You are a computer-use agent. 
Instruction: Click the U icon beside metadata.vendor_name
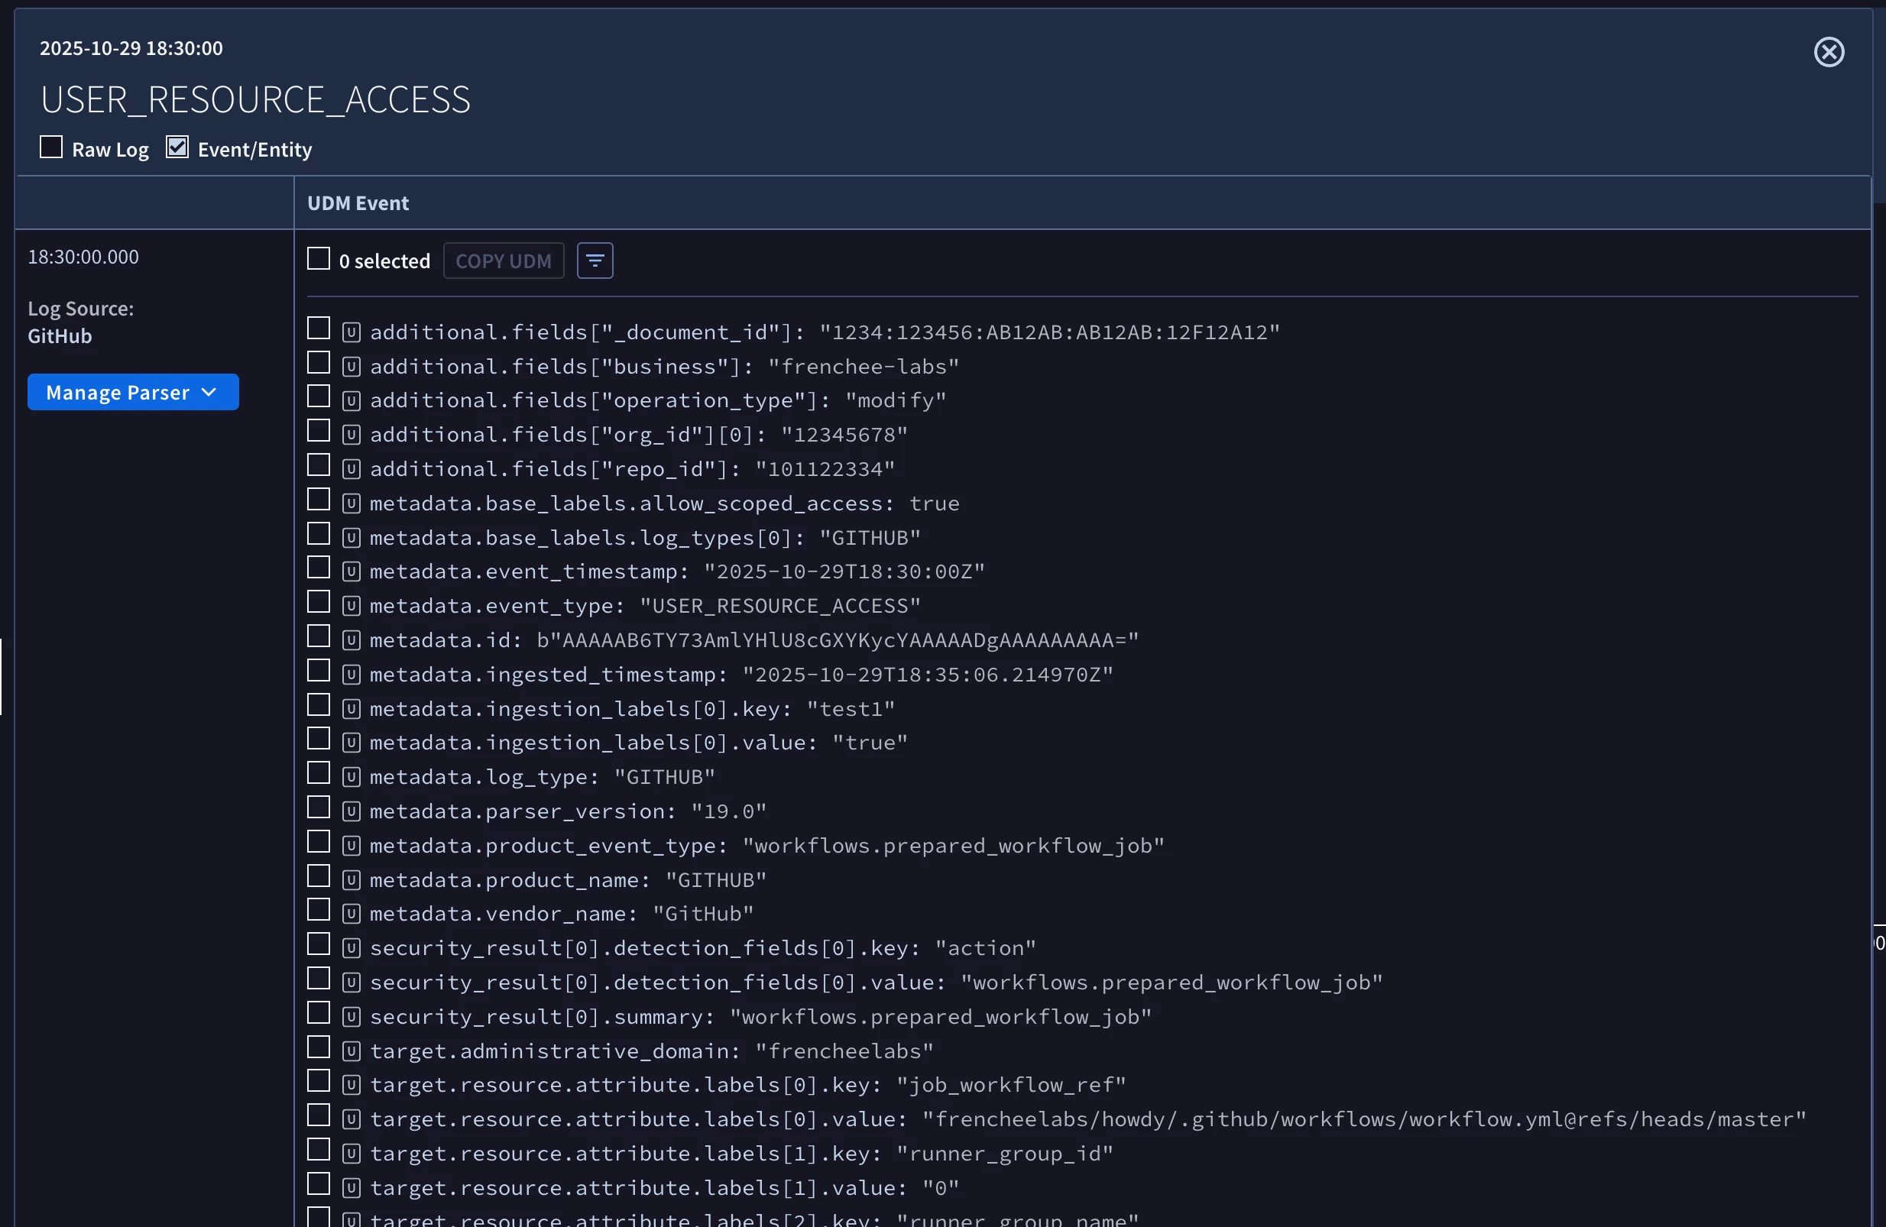coord(351,914)
